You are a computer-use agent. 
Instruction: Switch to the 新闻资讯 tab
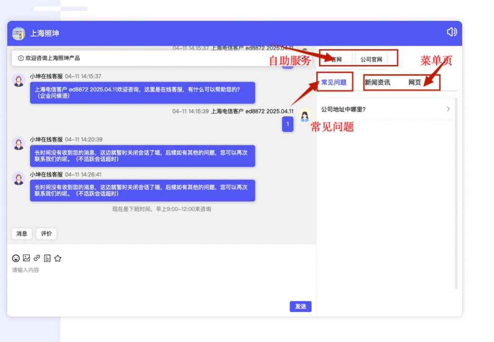(378, 83)
